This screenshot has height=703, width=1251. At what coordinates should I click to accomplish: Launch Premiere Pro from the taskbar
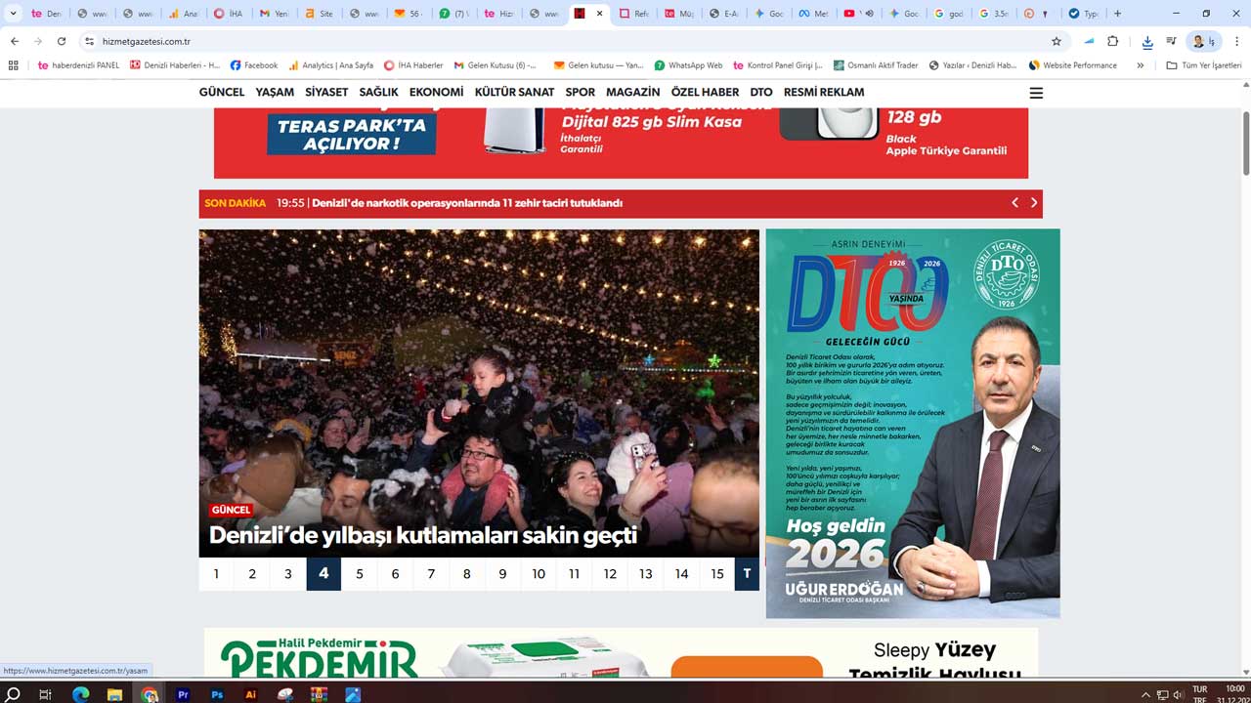(x=183, y=694)
